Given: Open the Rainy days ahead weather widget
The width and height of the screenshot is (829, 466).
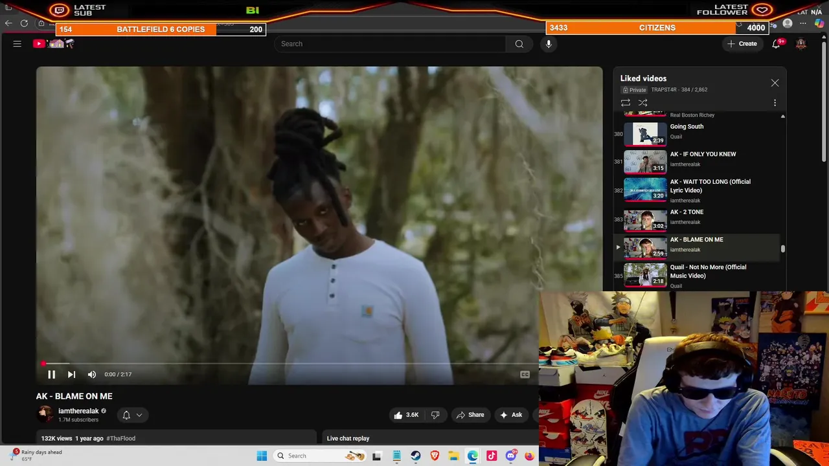Looking at the screenshot, I should pos(37,456).
